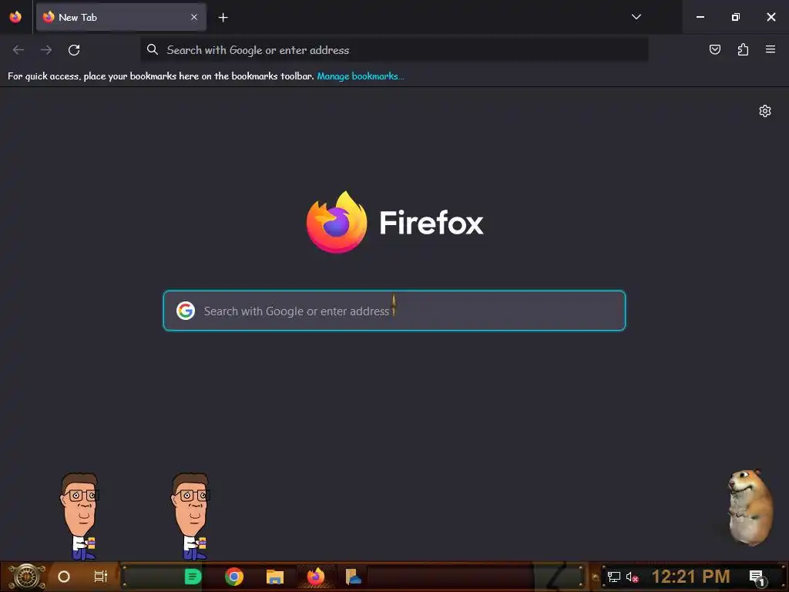Click the Firefox View icon beside the tabs
Viewport: 789px width, 592px height.
15,17
